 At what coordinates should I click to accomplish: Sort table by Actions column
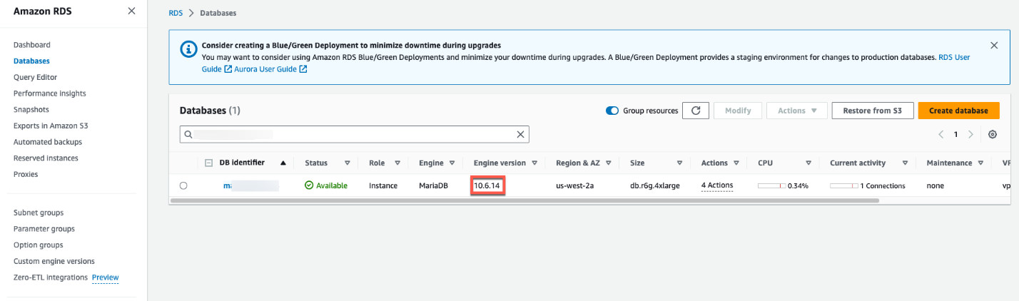[736, 163]
